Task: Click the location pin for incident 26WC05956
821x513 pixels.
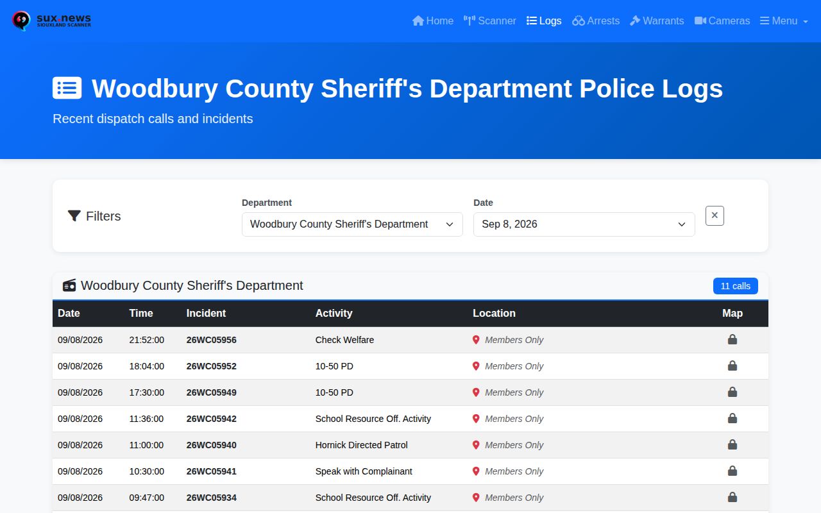Action: [476, 340]
